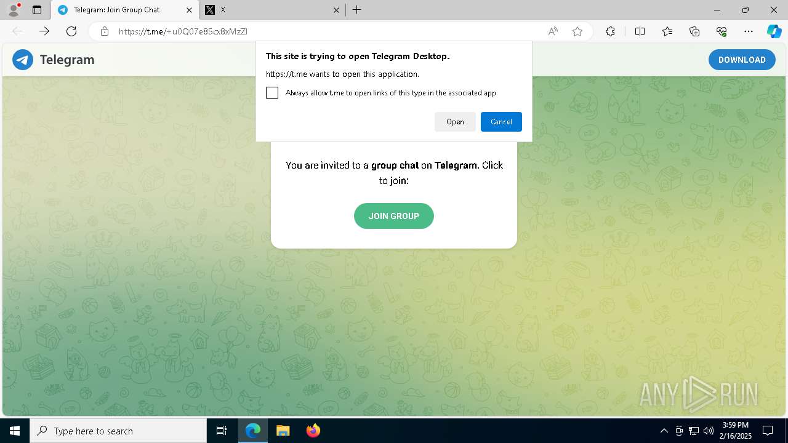This screenshot has height=443, width=788.
Task: Close the Telegram: Join Group Chat tab
Action: coord(190,10)
